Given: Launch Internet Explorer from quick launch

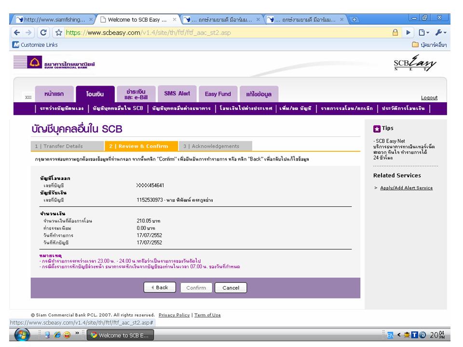Looking at the screenshot, I should 57,335.
